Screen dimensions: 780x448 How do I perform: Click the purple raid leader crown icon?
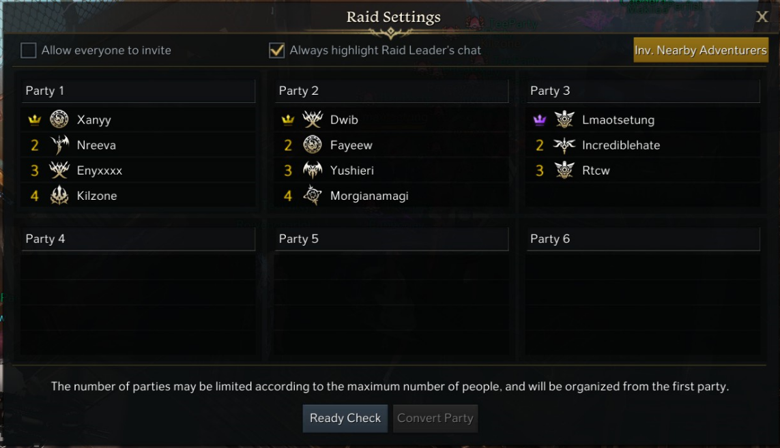(x=540, y=120)
